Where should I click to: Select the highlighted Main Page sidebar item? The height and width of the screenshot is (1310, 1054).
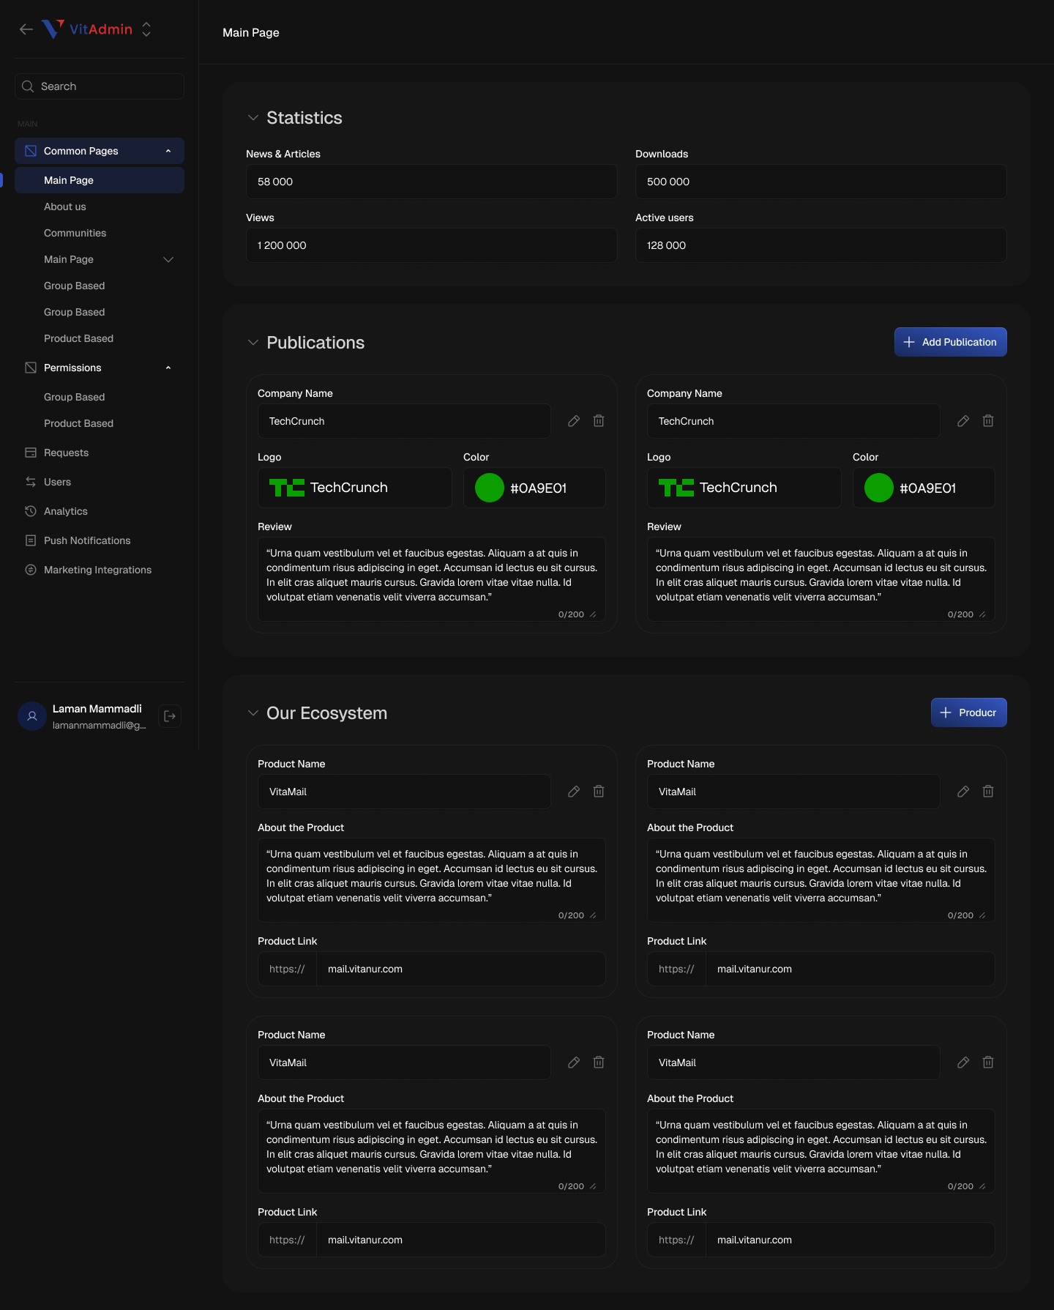[x=100, y=180]
